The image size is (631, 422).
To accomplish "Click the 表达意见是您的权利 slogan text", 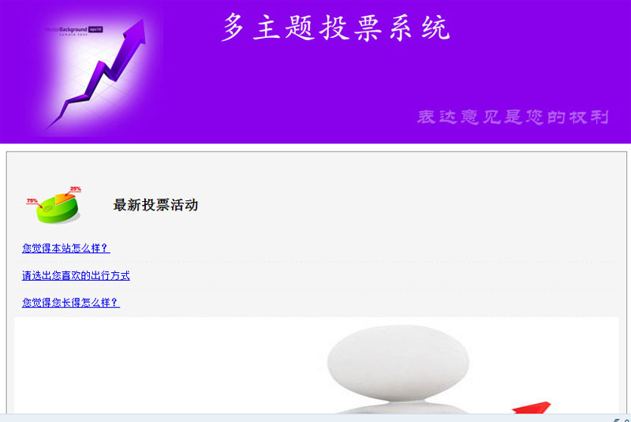I will pyautogui.click(x=513, y=117).
